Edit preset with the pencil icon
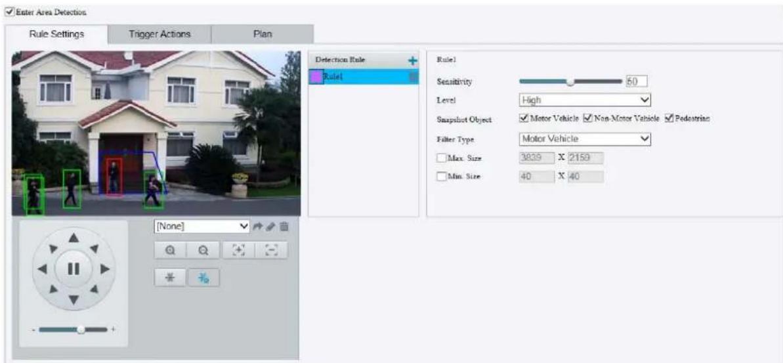 pos(270,226)
